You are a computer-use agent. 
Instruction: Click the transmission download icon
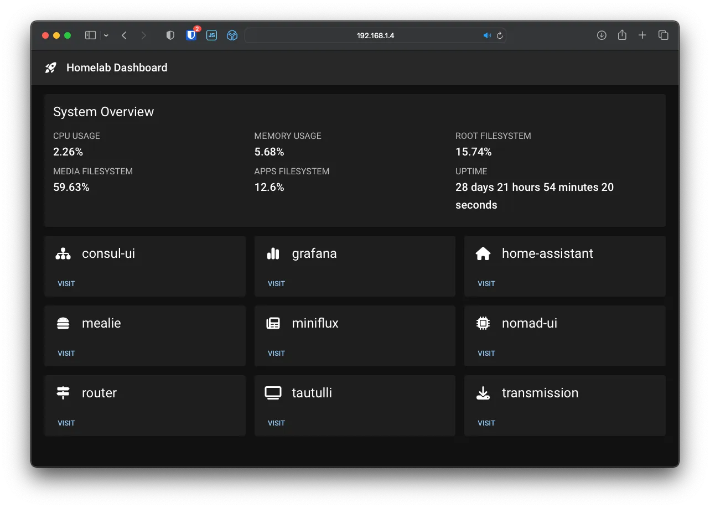(x=483, y=393)
